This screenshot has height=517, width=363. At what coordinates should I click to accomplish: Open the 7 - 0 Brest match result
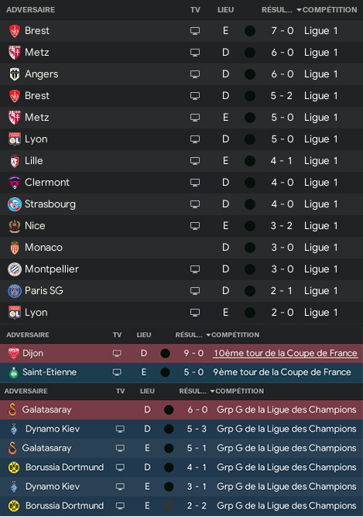click(x=282, y=31)
